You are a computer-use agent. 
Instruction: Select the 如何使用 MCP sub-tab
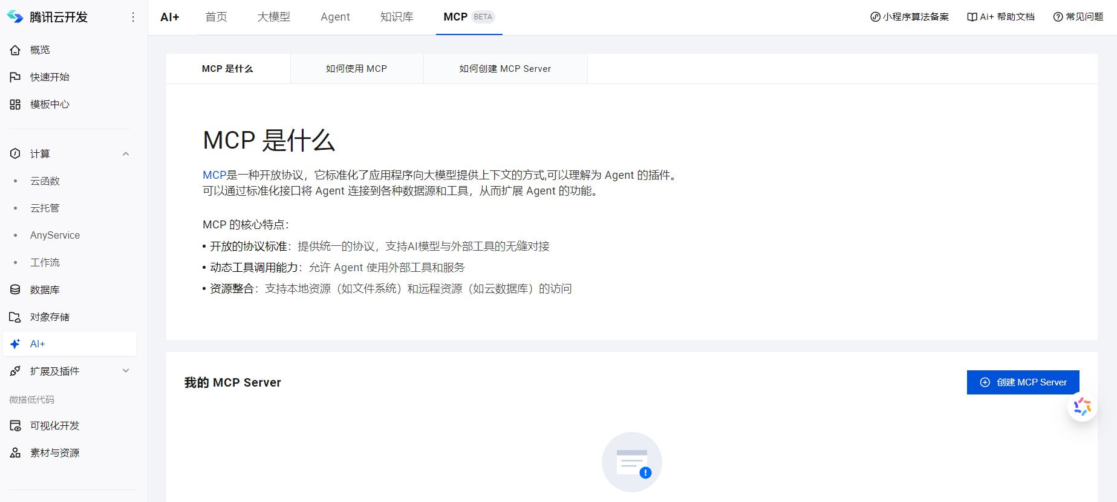coord(357,69)
